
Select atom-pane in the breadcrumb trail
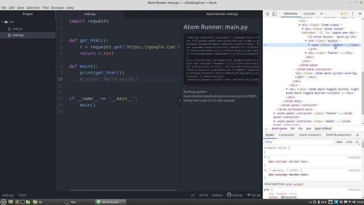click(x=279, y=129)
